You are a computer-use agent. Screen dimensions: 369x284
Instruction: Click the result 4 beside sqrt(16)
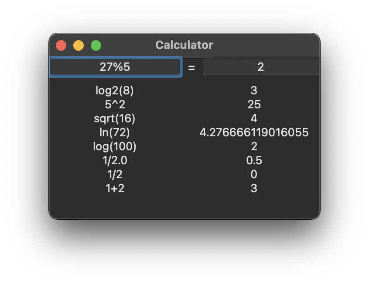(x=254, y=118)
